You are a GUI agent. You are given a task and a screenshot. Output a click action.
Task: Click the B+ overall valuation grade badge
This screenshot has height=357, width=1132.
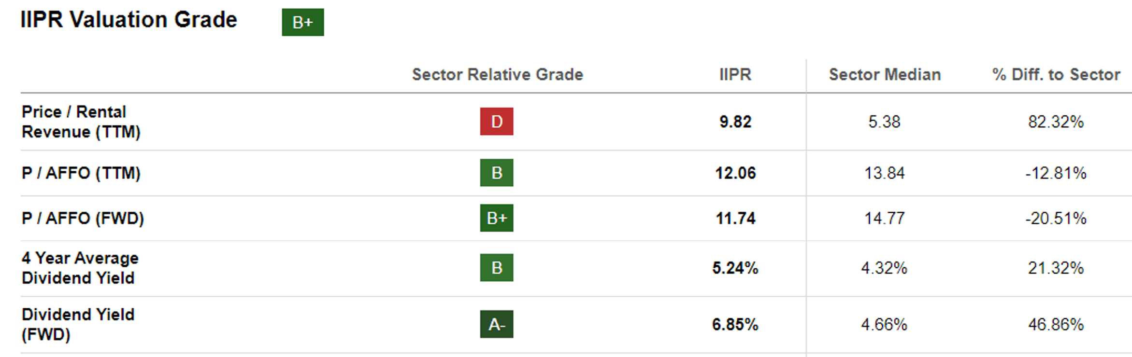point(303,22)
